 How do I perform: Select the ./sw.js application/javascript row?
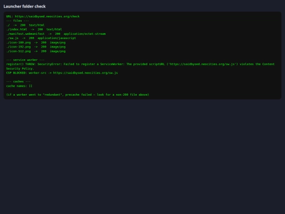[x=41, y=38]
